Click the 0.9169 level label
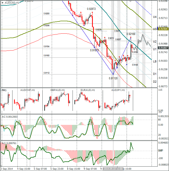This screenshot has height=171, width=169. tap(135, 52)
